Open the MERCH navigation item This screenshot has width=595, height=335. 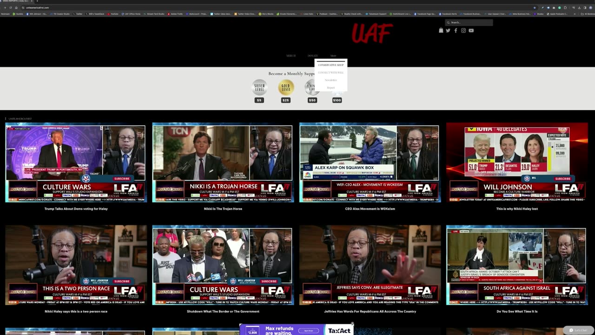[x=291, y=56]
